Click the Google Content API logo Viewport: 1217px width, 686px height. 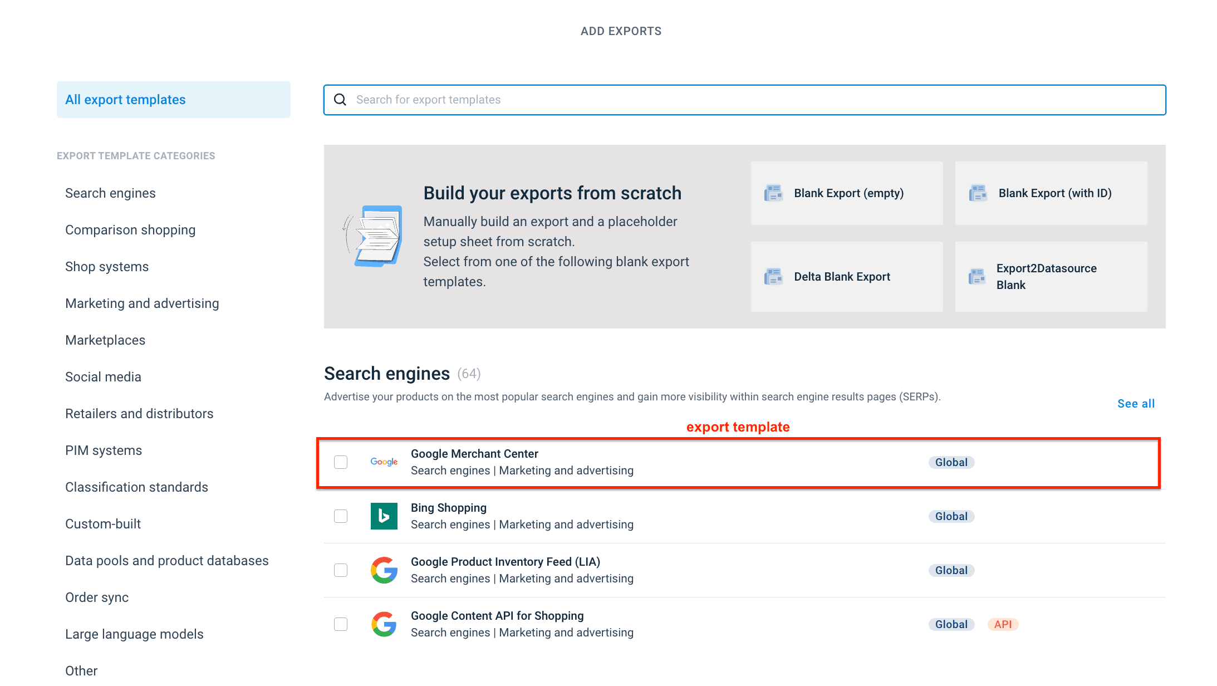point(384,624)
